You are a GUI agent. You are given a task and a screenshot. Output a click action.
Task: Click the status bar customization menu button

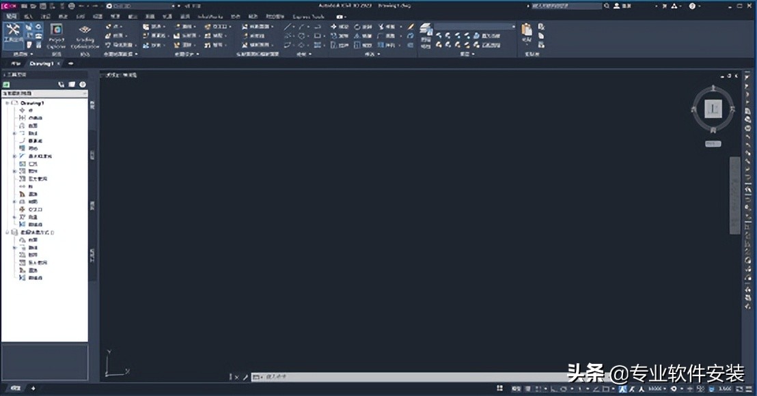click(749, 388)
